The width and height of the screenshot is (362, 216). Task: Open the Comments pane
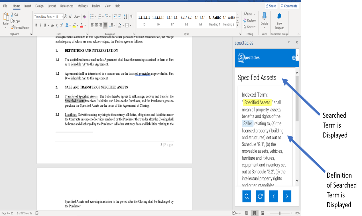click(x=289, y=6)
